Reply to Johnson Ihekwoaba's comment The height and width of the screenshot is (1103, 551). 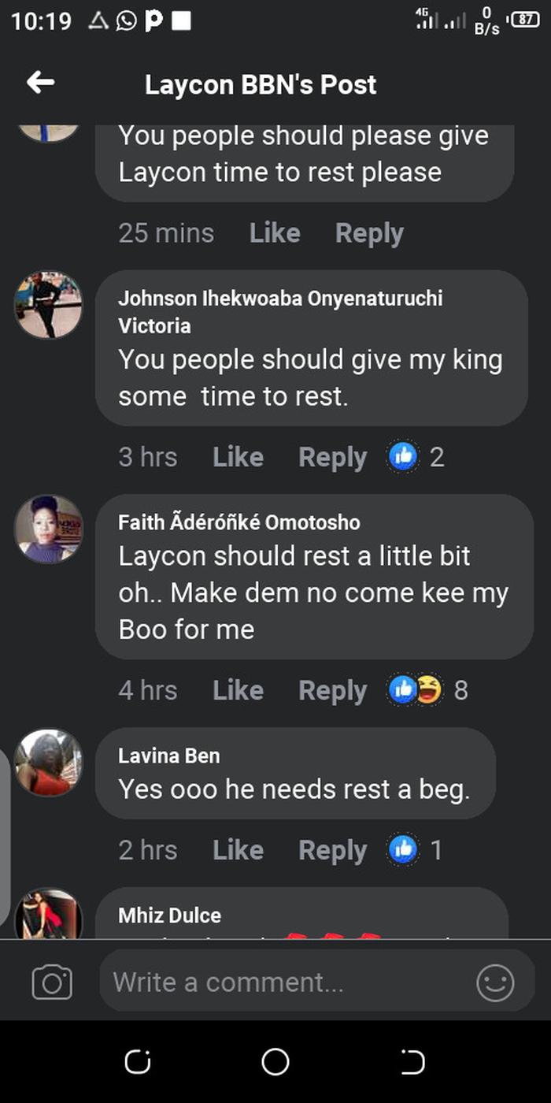pos(332,457)
